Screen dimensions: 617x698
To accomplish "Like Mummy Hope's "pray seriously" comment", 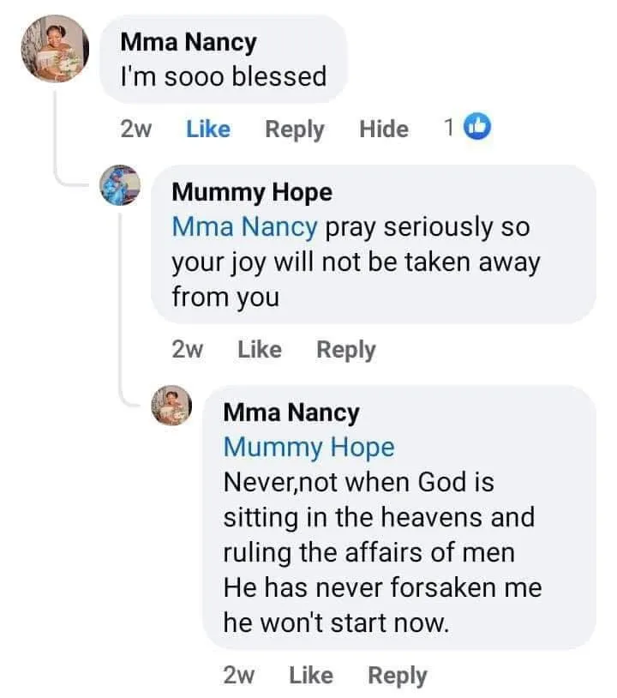I will [x=260, y=350].
